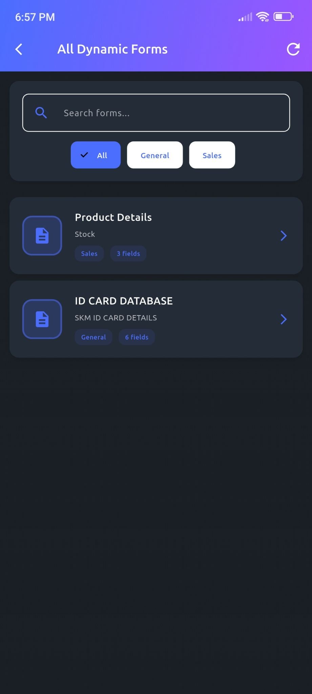Tap the ID CARD DATABASE document icon
312x694 pixels.
coord(42,319)
